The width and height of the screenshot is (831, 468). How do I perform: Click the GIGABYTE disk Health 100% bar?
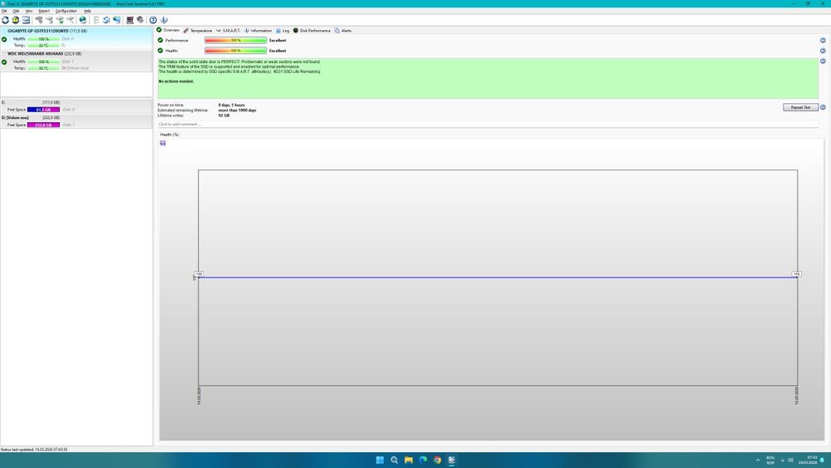pos(43,39)
